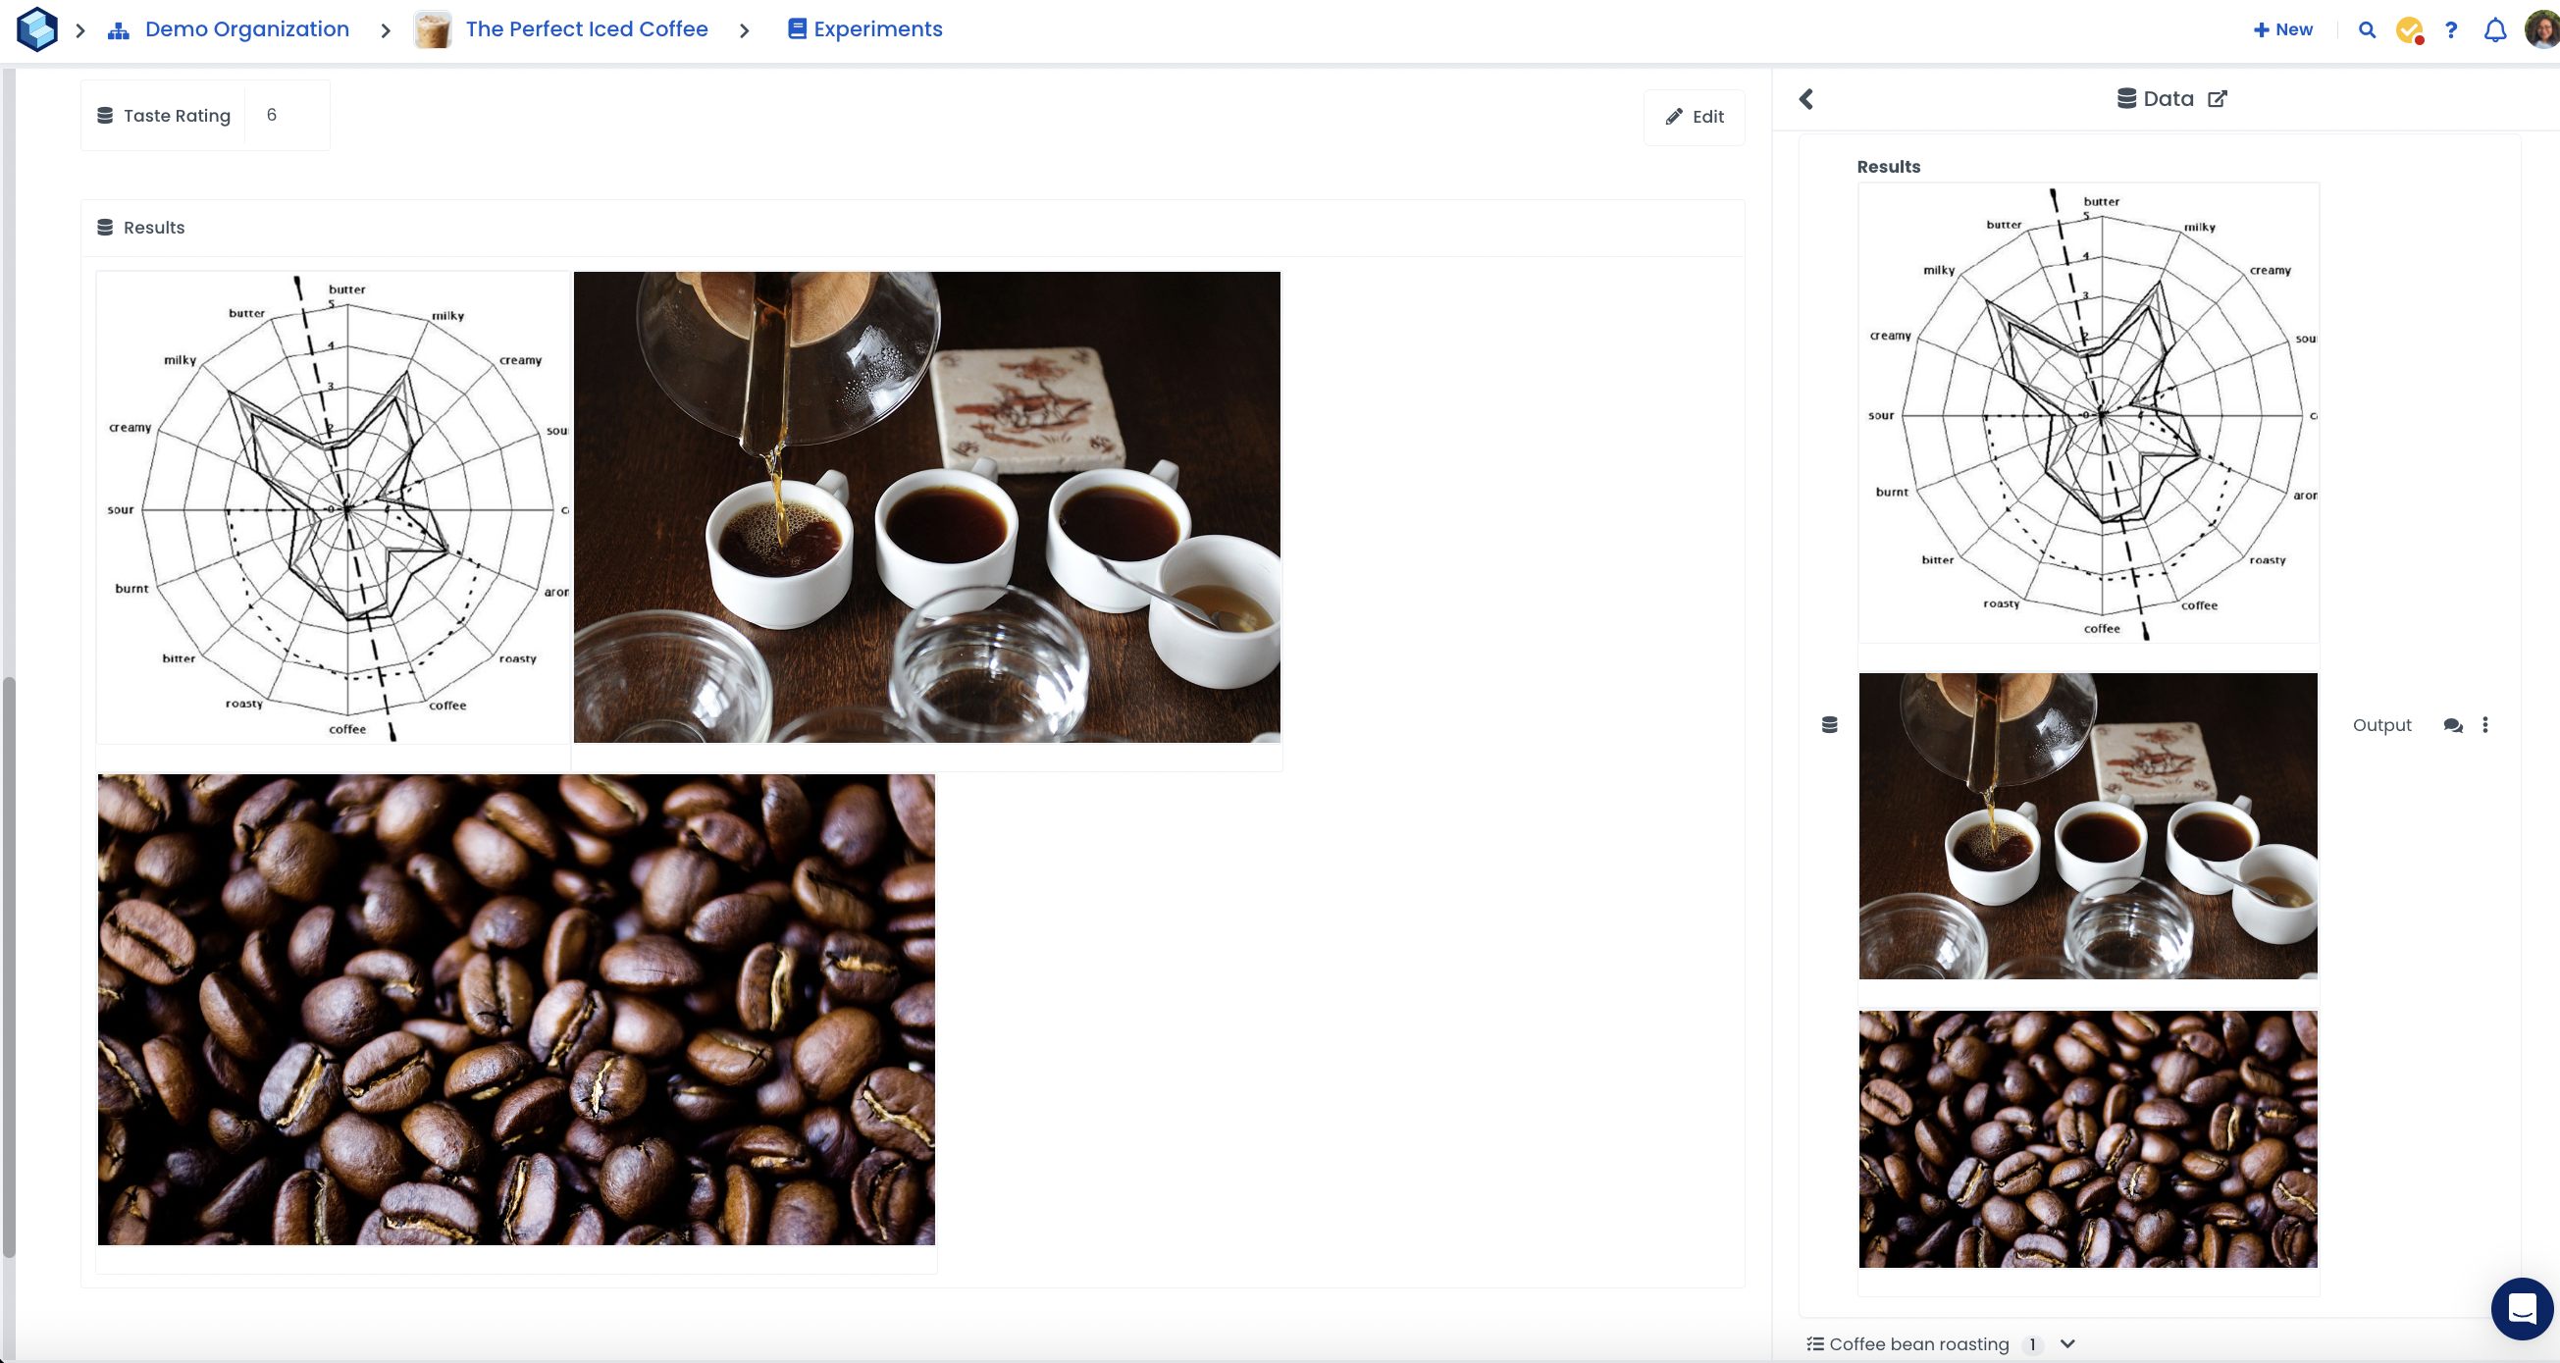Click the user profile avatar
The image size is (2560, 1363).
click(x=2542, y=29)
